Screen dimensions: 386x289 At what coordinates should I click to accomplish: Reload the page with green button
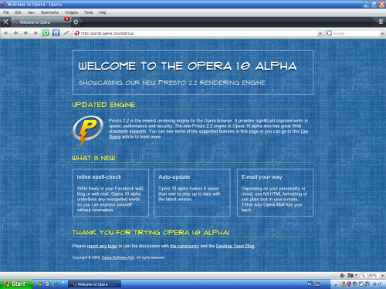point(46,33)
